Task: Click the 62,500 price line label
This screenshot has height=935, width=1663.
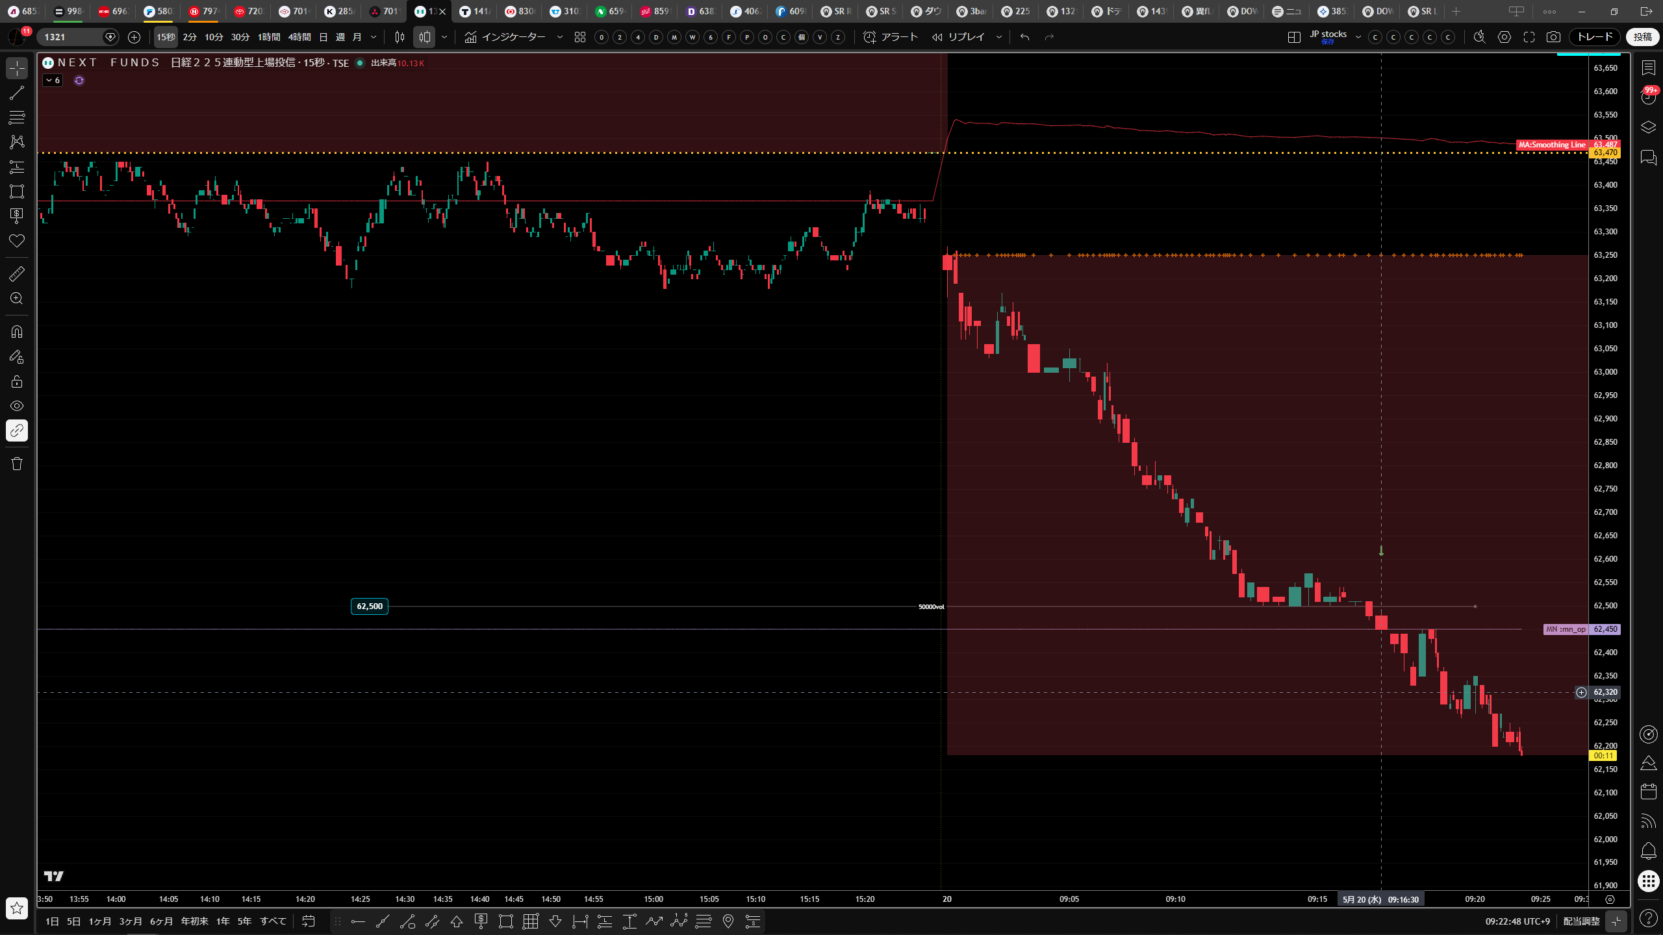Action: click(x=370, y=606)
